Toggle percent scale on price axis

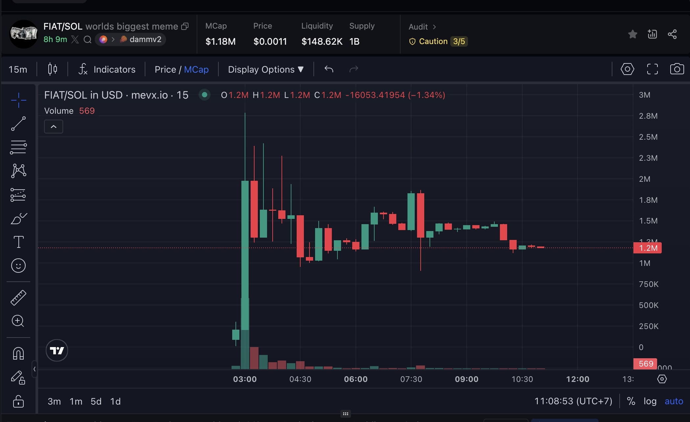pyautogui.click(x=631, y=401)
